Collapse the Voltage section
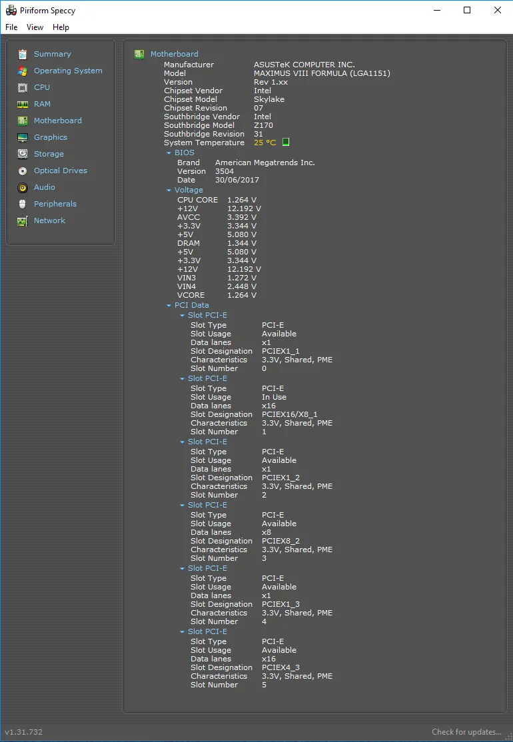 pos(169,190)
